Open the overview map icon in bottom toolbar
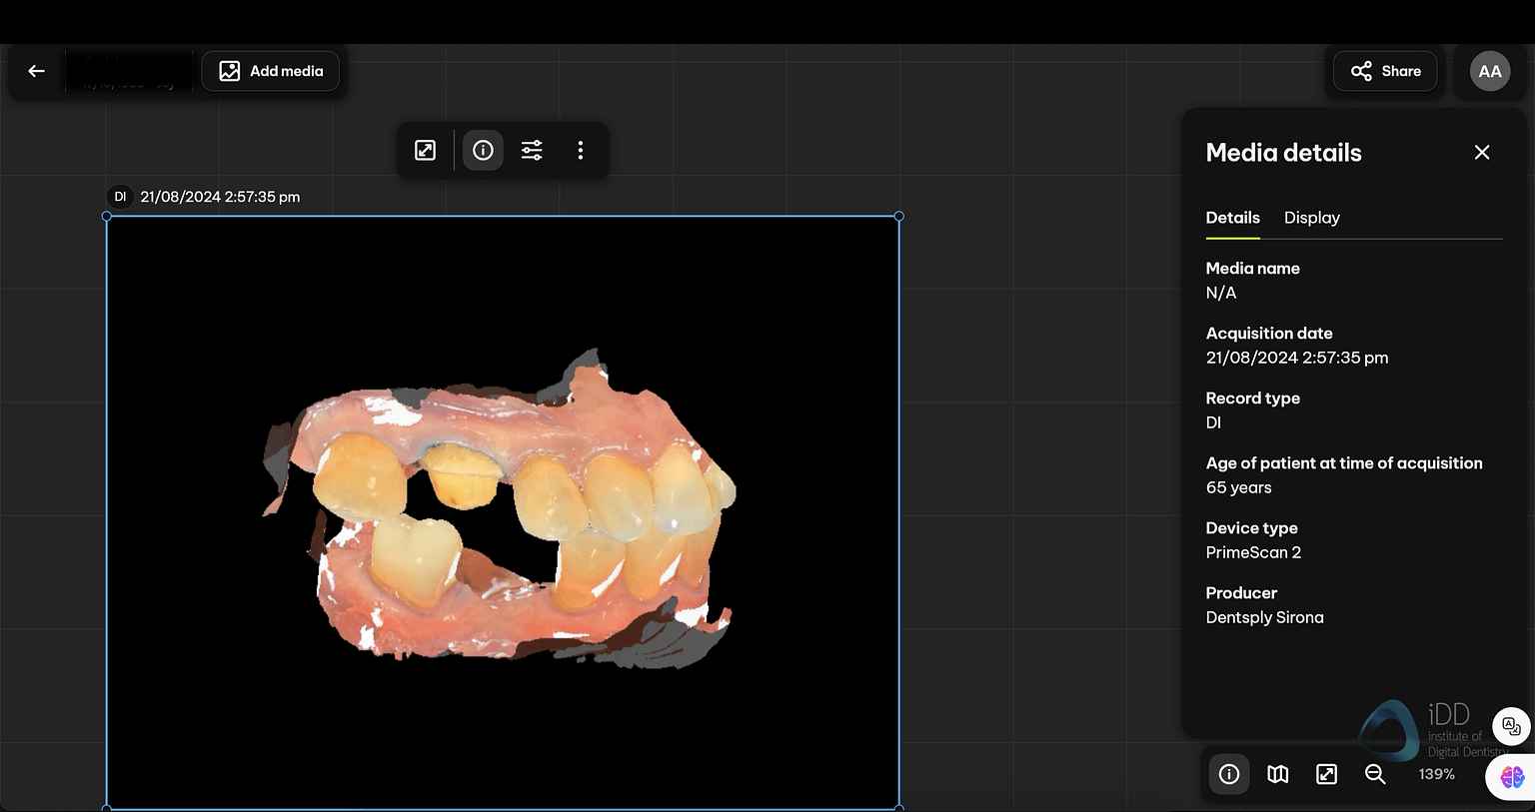The height and width of the screenshot is (812, 1535). click(1277, 774)
